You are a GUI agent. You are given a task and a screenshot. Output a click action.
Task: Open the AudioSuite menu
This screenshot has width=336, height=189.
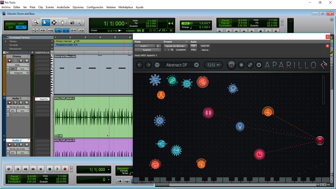pos(63,7)
